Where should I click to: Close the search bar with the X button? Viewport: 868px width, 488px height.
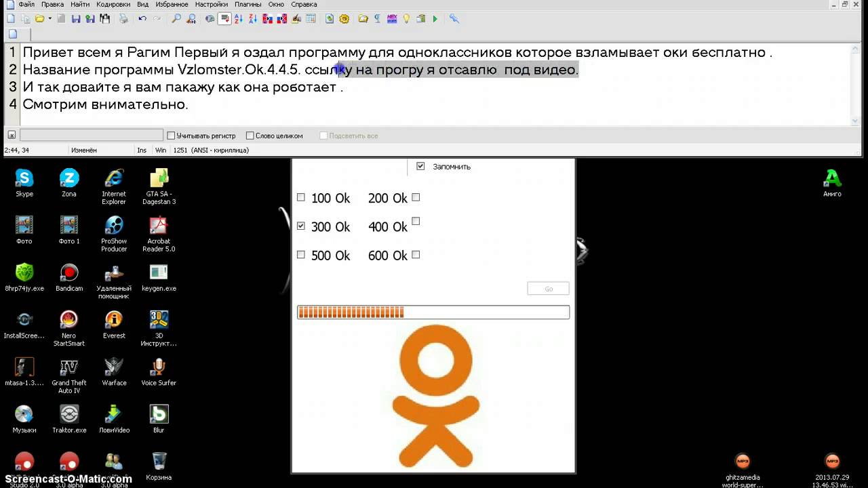point(12,136)
